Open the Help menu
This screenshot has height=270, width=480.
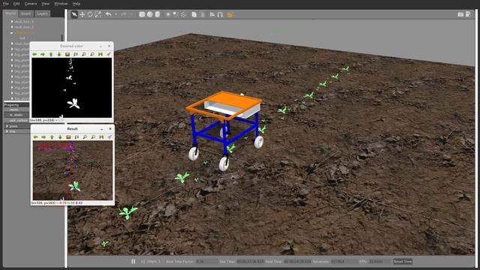76,4
